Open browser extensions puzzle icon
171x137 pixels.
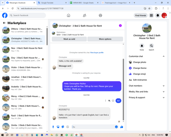tap(156, 8)
